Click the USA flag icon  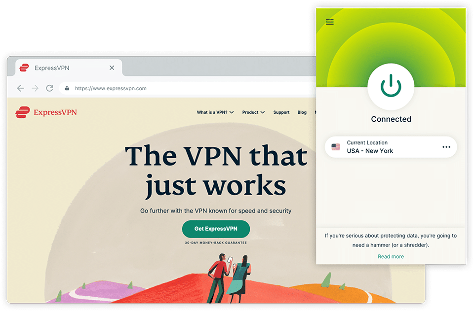pyautogui.click(x=336, y=147)
